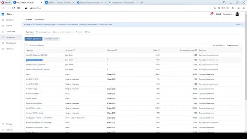Screen dimensions: 247x139
Task: Open the tab search magnifier icon
Action: point(224,2)
